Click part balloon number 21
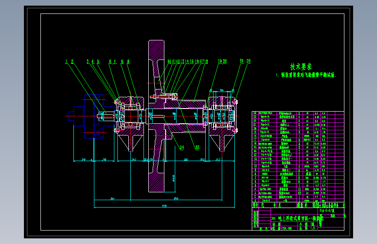 click(x=242, y=61)
